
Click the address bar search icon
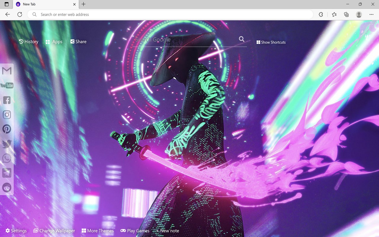click(x=35, y=14)
